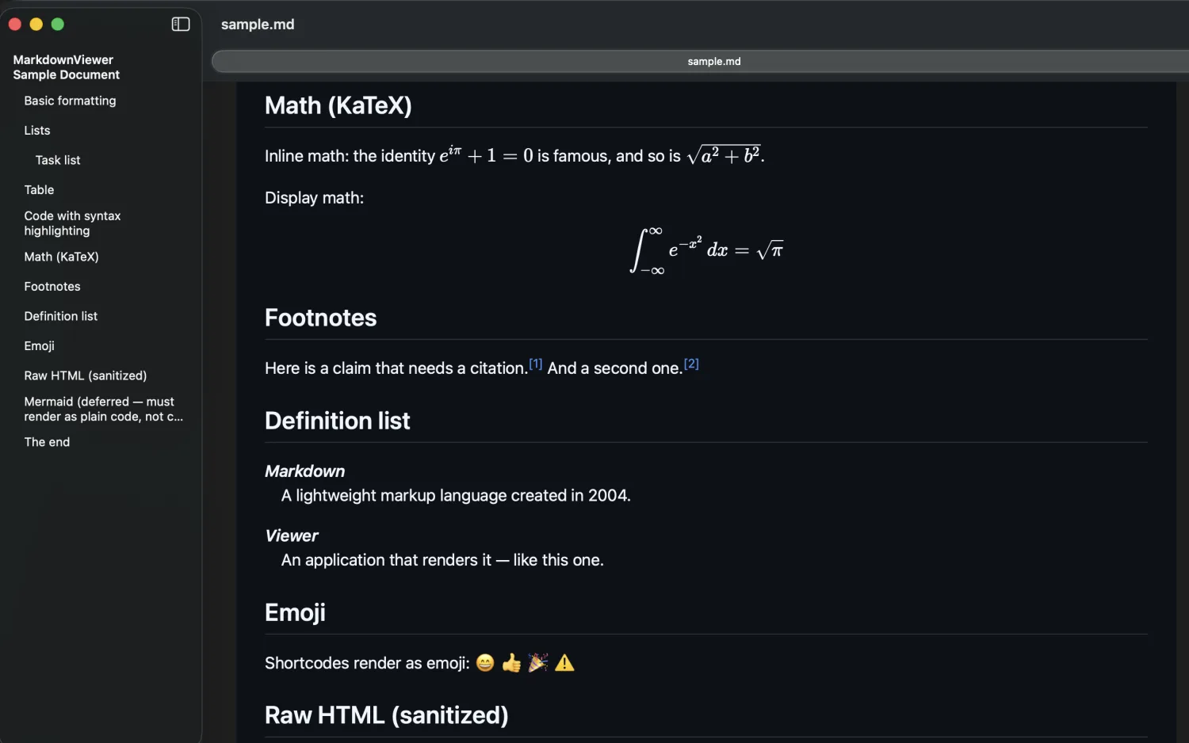Click the sample.md window title text
The height and width of the screenshot is (743, 1189).
258,25
